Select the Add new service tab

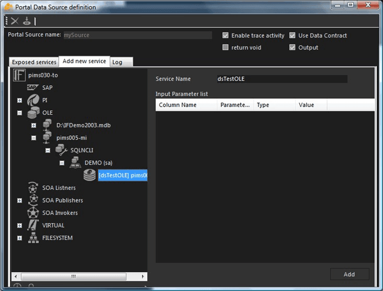click(84, 61)
